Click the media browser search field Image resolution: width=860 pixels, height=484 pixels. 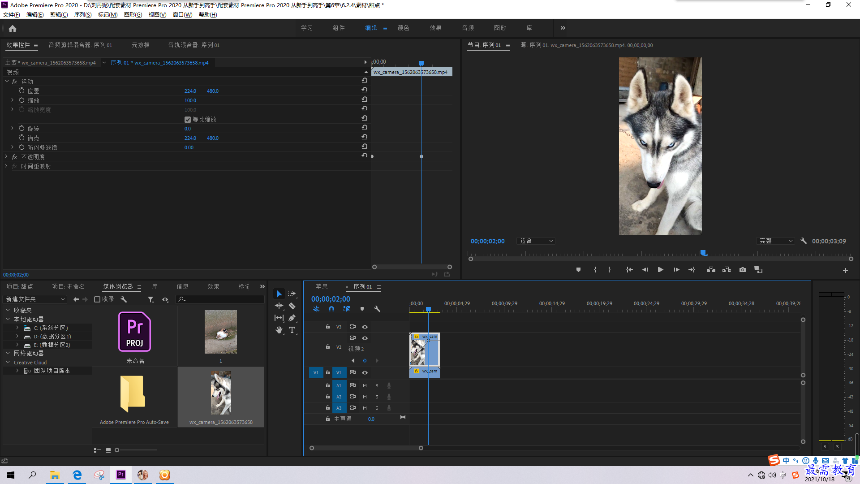220,299
